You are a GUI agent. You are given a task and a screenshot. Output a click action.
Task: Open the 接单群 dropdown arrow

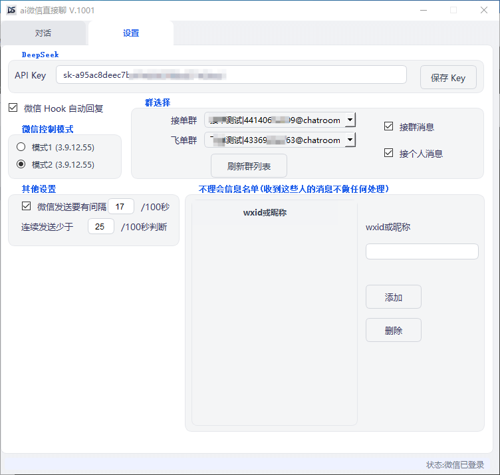pos(350,120)
